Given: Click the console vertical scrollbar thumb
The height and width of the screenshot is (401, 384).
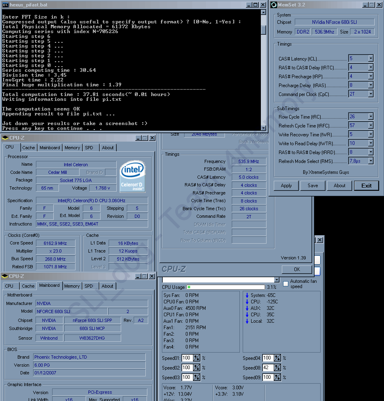Looking at the screenshot, I should (263, 30).
